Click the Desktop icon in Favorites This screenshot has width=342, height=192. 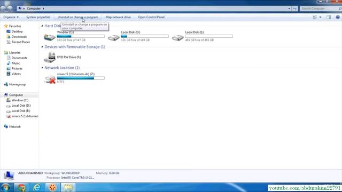(x=9, y=31)
